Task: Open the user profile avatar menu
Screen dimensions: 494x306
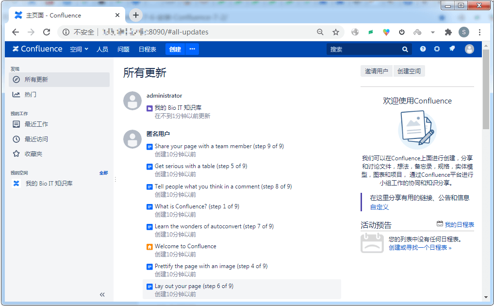Action: coord(469,49)
